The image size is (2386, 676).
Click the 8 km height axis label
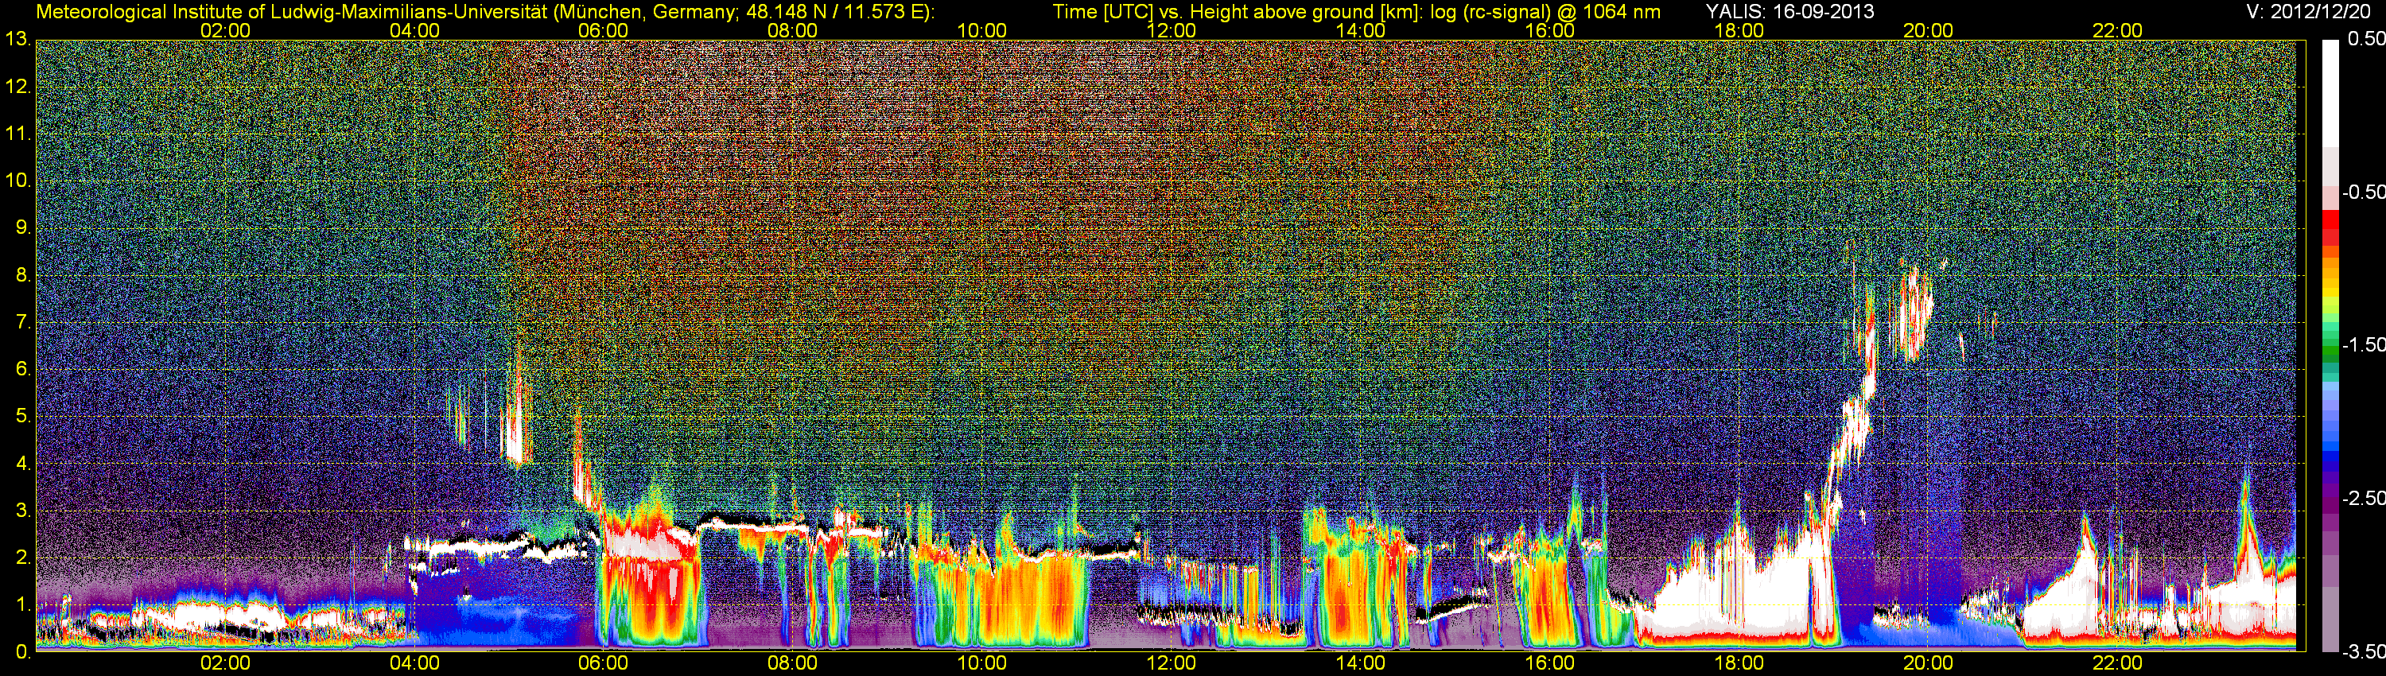click(23, 275)
